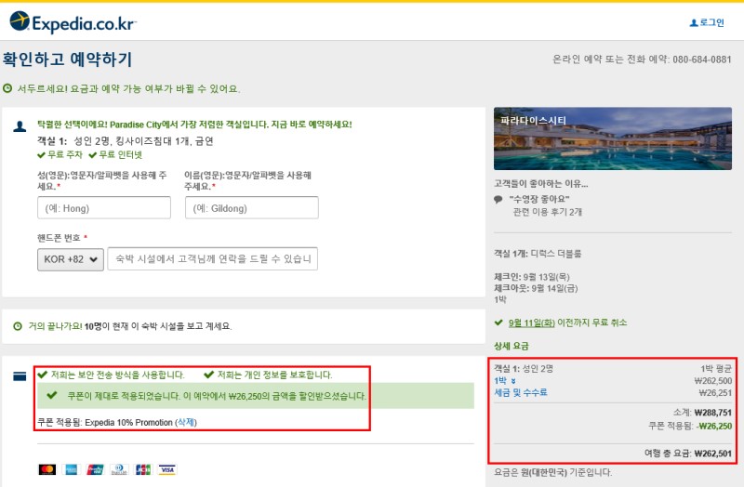Click the coupon applied success message
The image size is (744, 487).
[x=256, y=396]
